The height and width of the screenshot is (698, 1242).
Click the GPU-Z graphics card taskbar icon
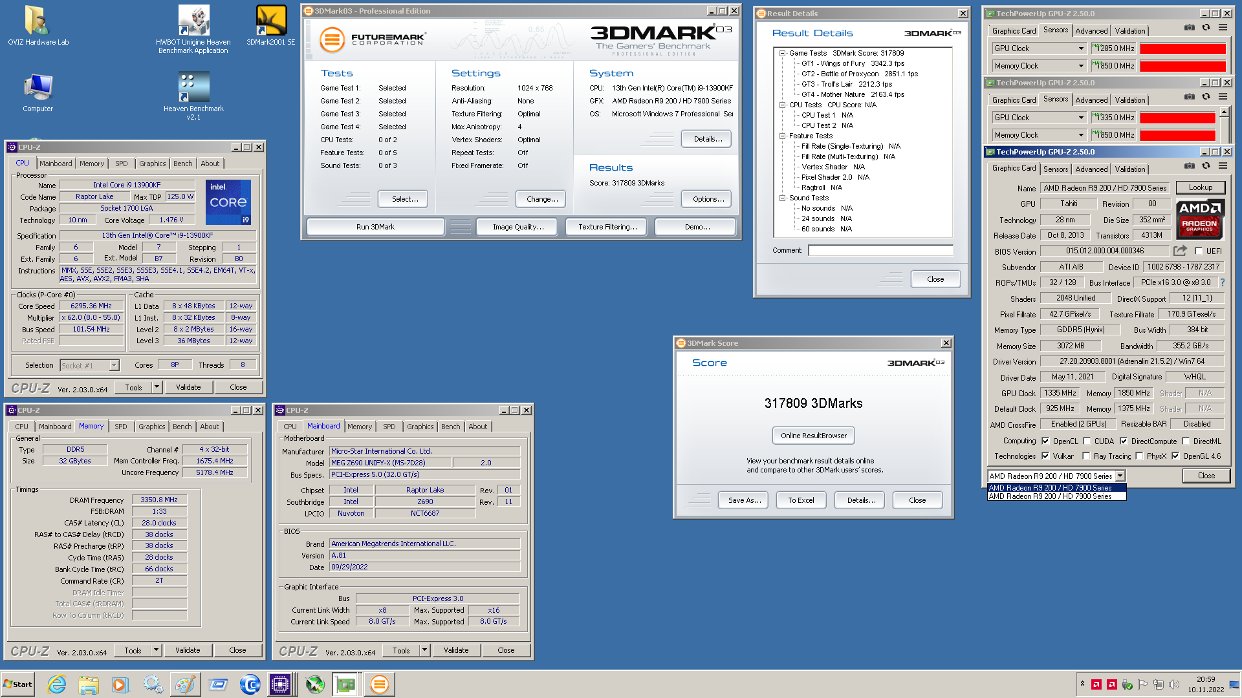(345, 684)
